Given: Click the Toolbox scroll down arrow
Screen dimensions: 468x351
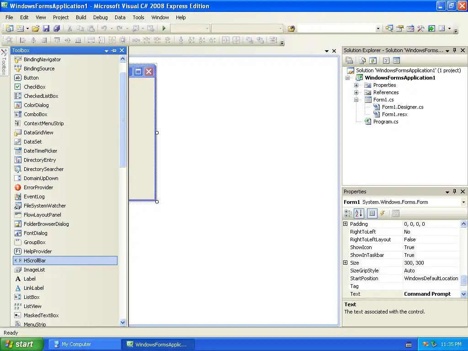Looking at the screenshot, I should tap(122, 322).
